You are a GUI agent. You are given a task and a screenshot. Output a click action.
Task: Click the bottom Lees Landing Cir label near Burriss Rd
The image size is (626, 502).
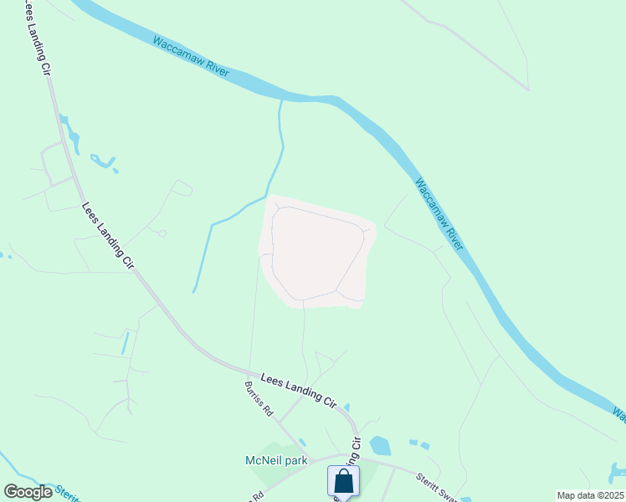(x=299, y=391)
